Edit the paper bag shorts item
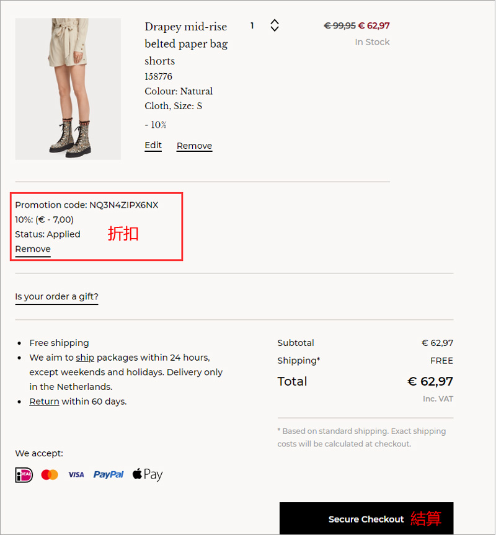The height and width of the screenshot is (535, 496). click(153, 145)
